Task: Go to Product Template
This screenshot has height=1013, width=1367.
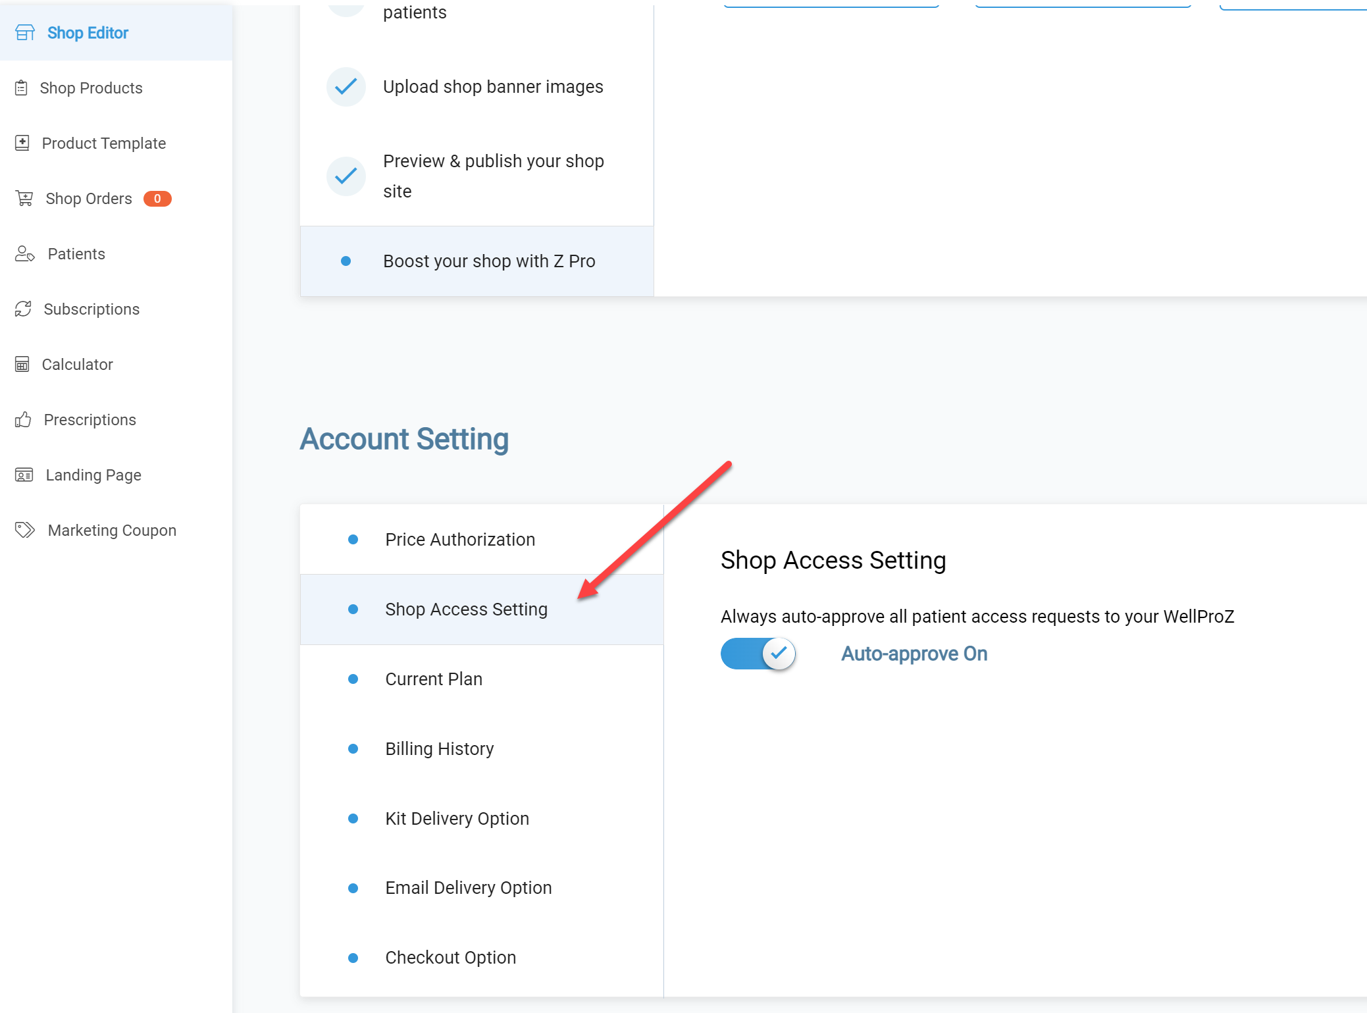Action: (116, 143)
